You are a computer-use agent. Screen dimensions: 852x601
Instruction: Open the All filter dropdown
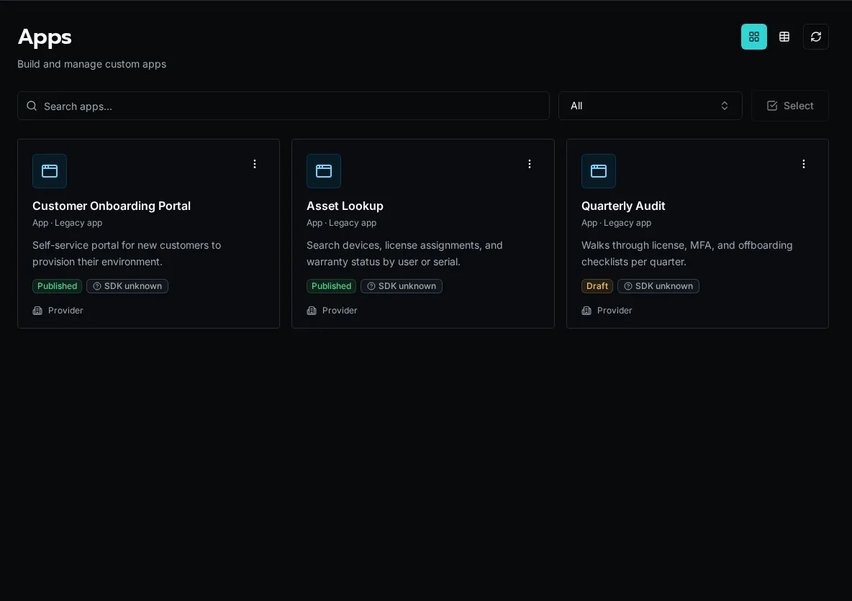click(x=650, y=106)
